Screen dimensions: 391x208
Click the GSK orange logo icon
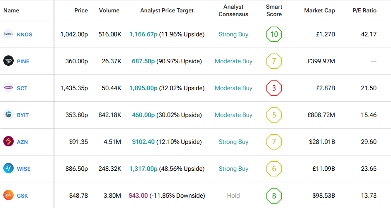(x=8, y=195)
